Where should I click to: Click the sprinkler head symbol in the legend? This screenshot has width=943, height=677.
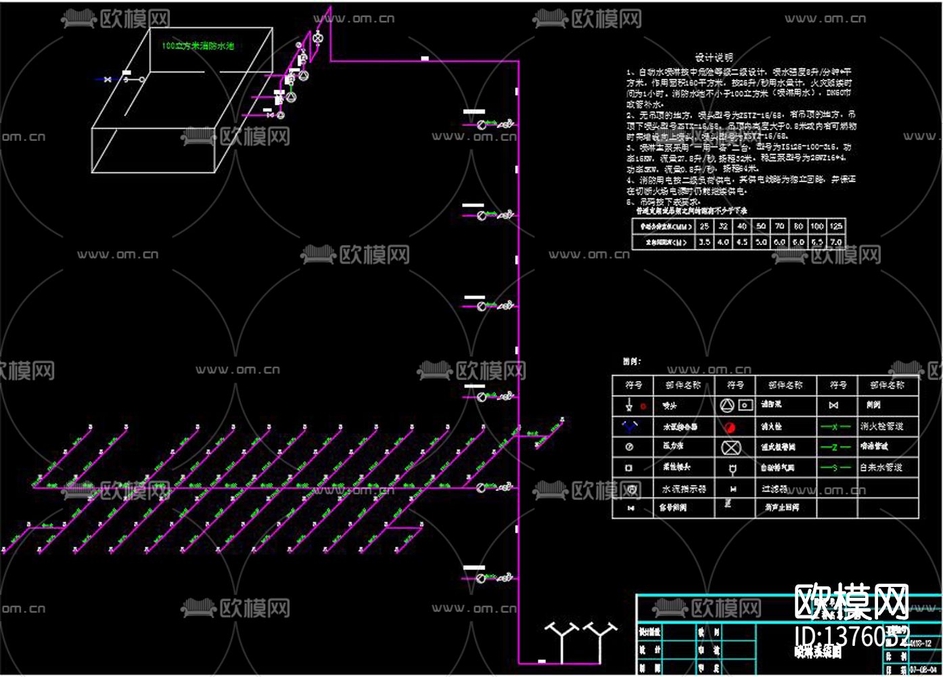[x=630, y=406]
